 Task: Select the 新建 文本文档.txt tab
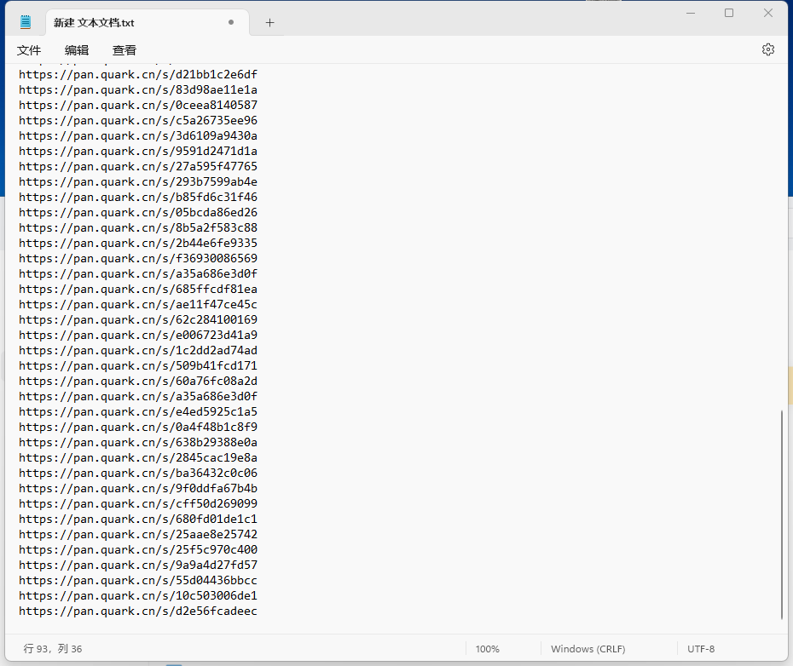[148, 23]
